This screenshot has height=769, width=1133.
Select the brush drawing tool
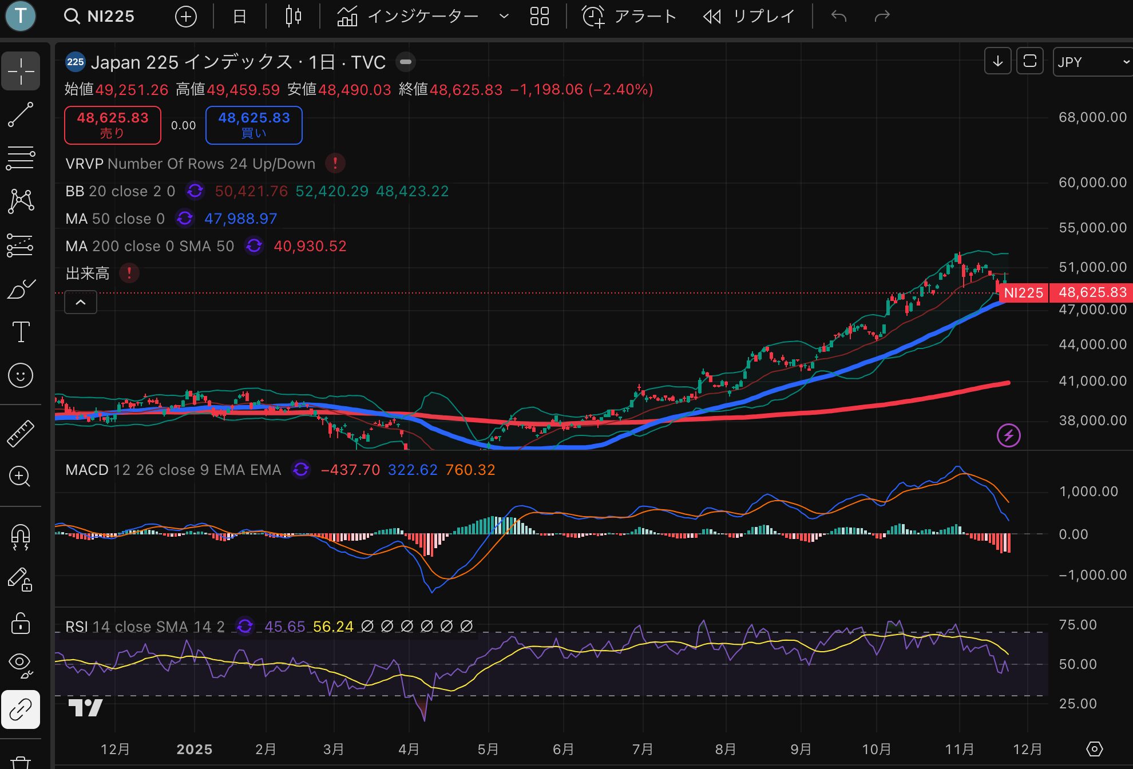pos(21,289)
